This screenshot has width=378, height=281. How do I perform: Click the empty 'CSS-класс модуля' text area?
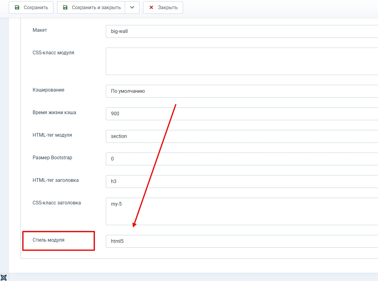214,61
